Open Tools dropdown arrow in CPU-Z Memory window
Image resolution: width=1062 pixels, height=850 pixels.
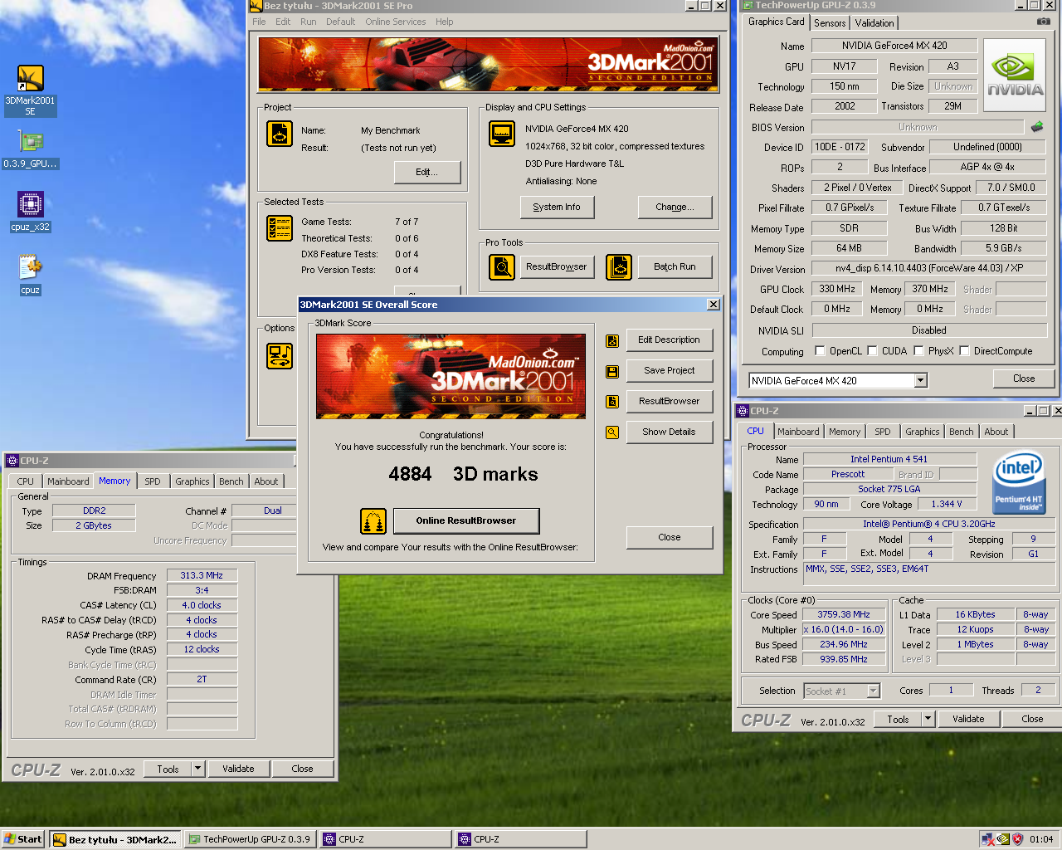[x=198, y=769]
